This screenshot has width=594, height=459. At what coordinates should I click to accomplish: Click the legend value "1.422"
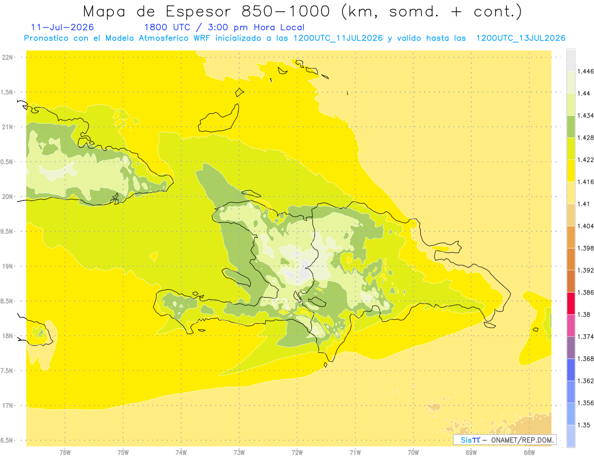tap(586, 159)
